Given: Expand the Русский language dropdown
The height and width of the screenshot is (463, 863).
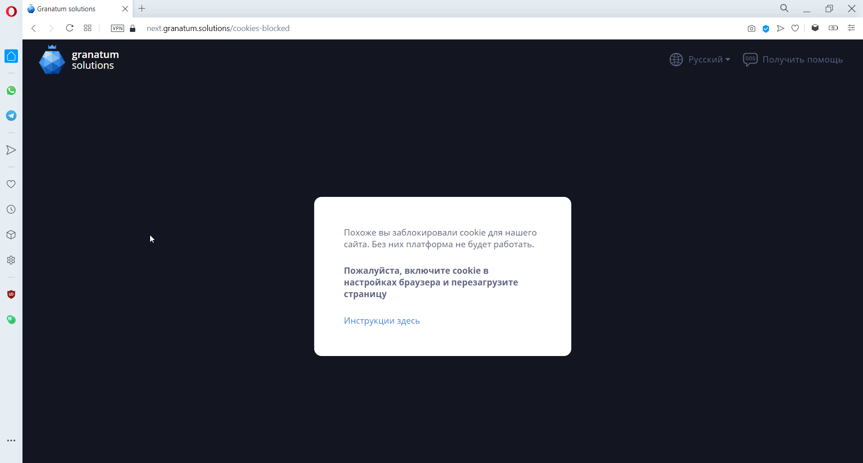Looking at the screenshot, I should [709, 59].
